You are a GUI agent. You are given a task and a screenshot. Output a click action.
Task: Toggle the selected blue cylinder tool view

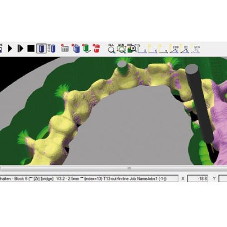41,49
